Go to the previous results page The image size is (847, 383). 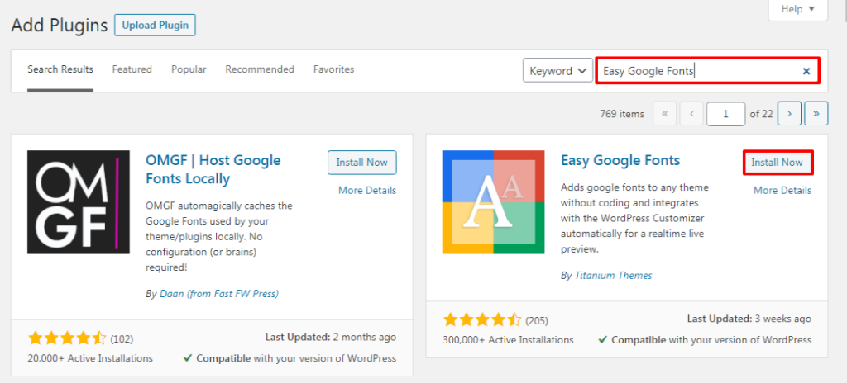(x=692, y=114)
